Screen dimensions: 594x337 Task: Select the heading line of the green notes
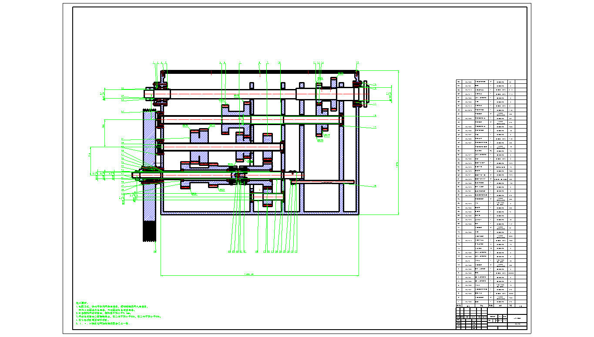pos(82,303)
